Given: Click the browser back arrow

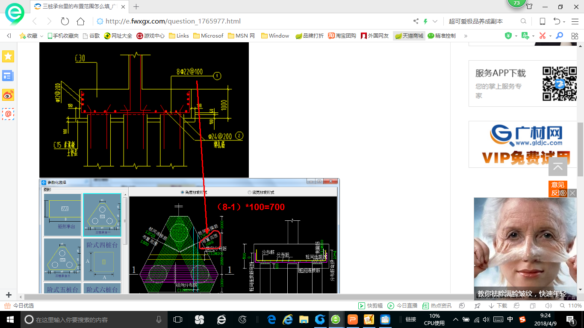Looking at the screenshot, I should coord(35,21).
